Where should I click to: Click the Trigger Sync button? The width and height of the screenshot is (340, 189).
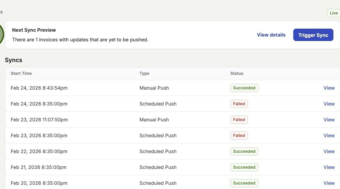pyautogui.click(x=313, y=35)
